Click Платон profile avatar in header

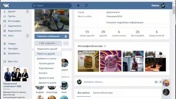(163, 5)
